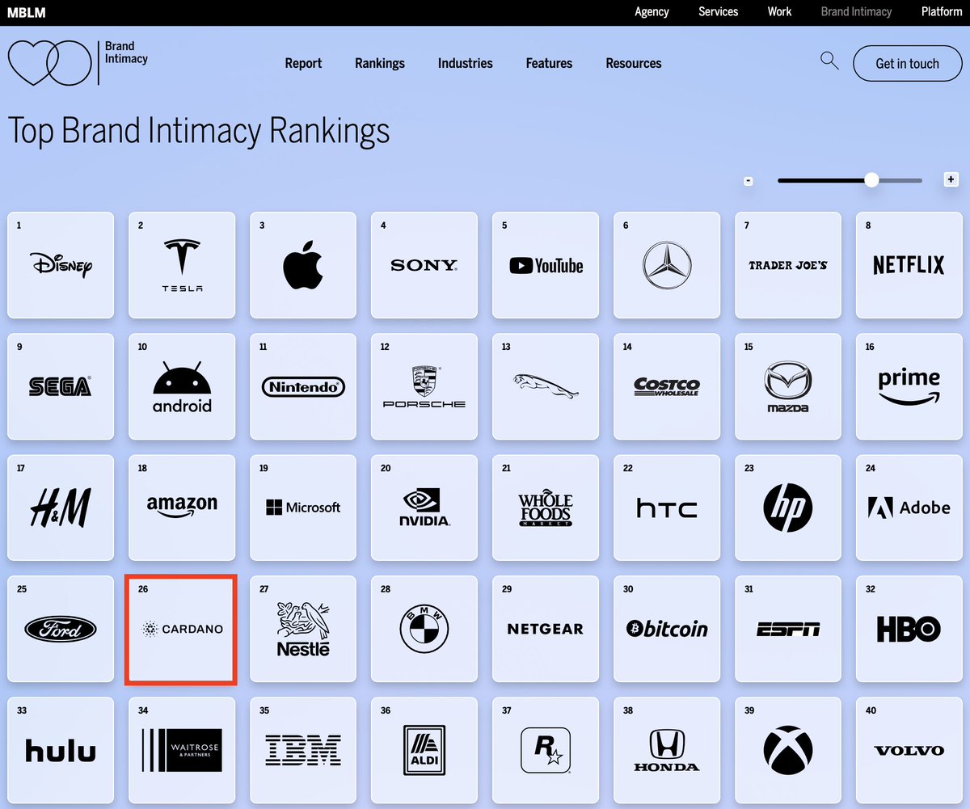970x809 pixels.
Task: Click the H&M logo tile
Action: pos(61,508)
